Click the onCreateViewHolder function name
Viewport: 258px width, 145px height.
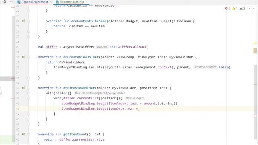click(81, 57)
